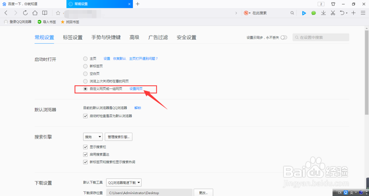
Task: Click 找回书签 in the bookmarks bar
Action: point(70,22)
